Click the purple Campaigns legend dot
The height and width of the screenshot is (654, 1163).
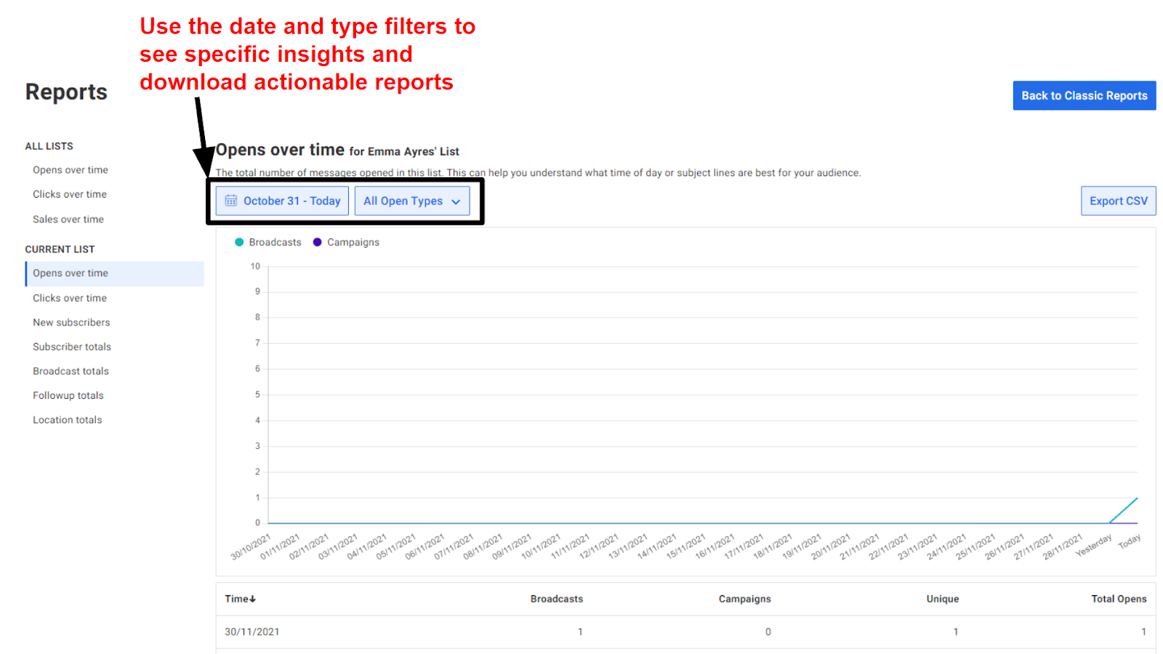(x=318, y=243)
